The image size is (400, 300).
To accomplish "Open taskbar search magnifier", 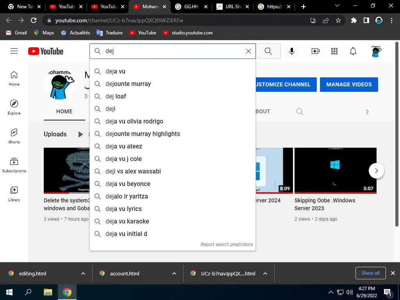I will pos(28,292).
